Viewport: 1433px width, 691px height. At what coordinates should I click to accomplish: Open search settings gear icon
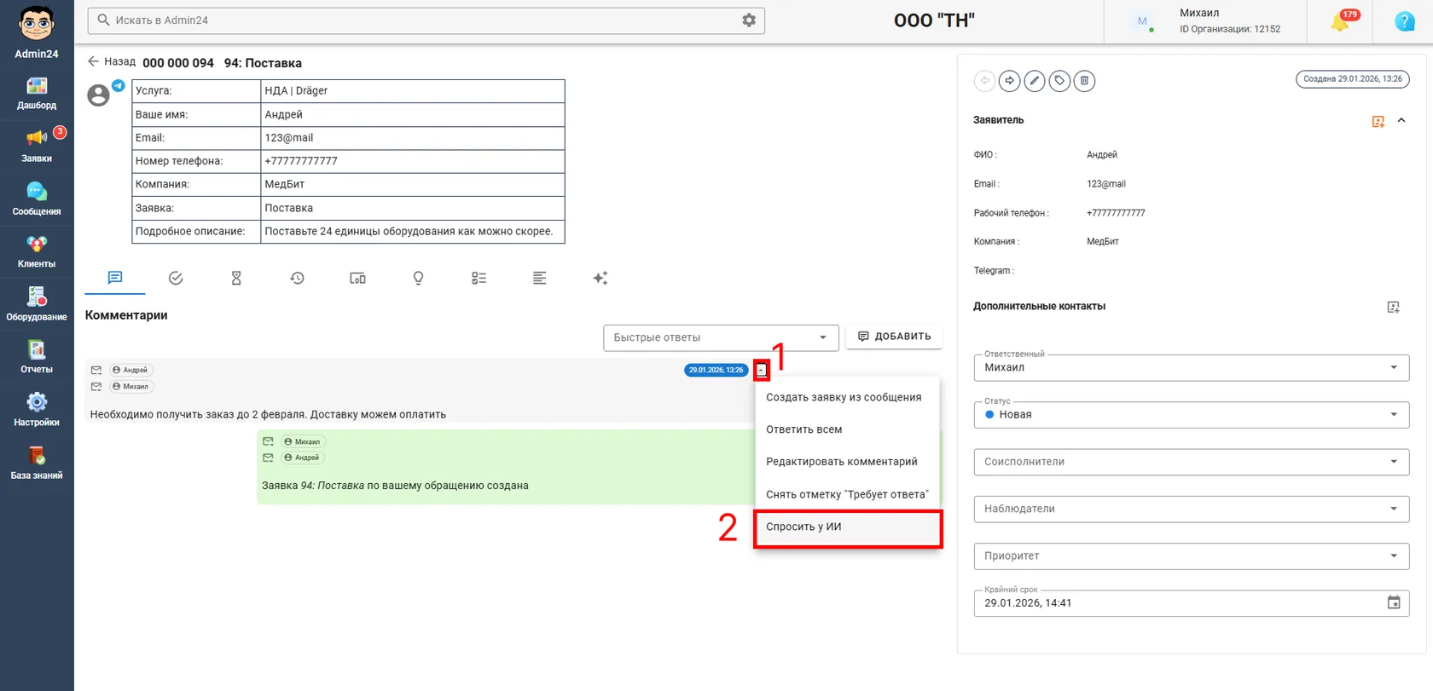749,20
